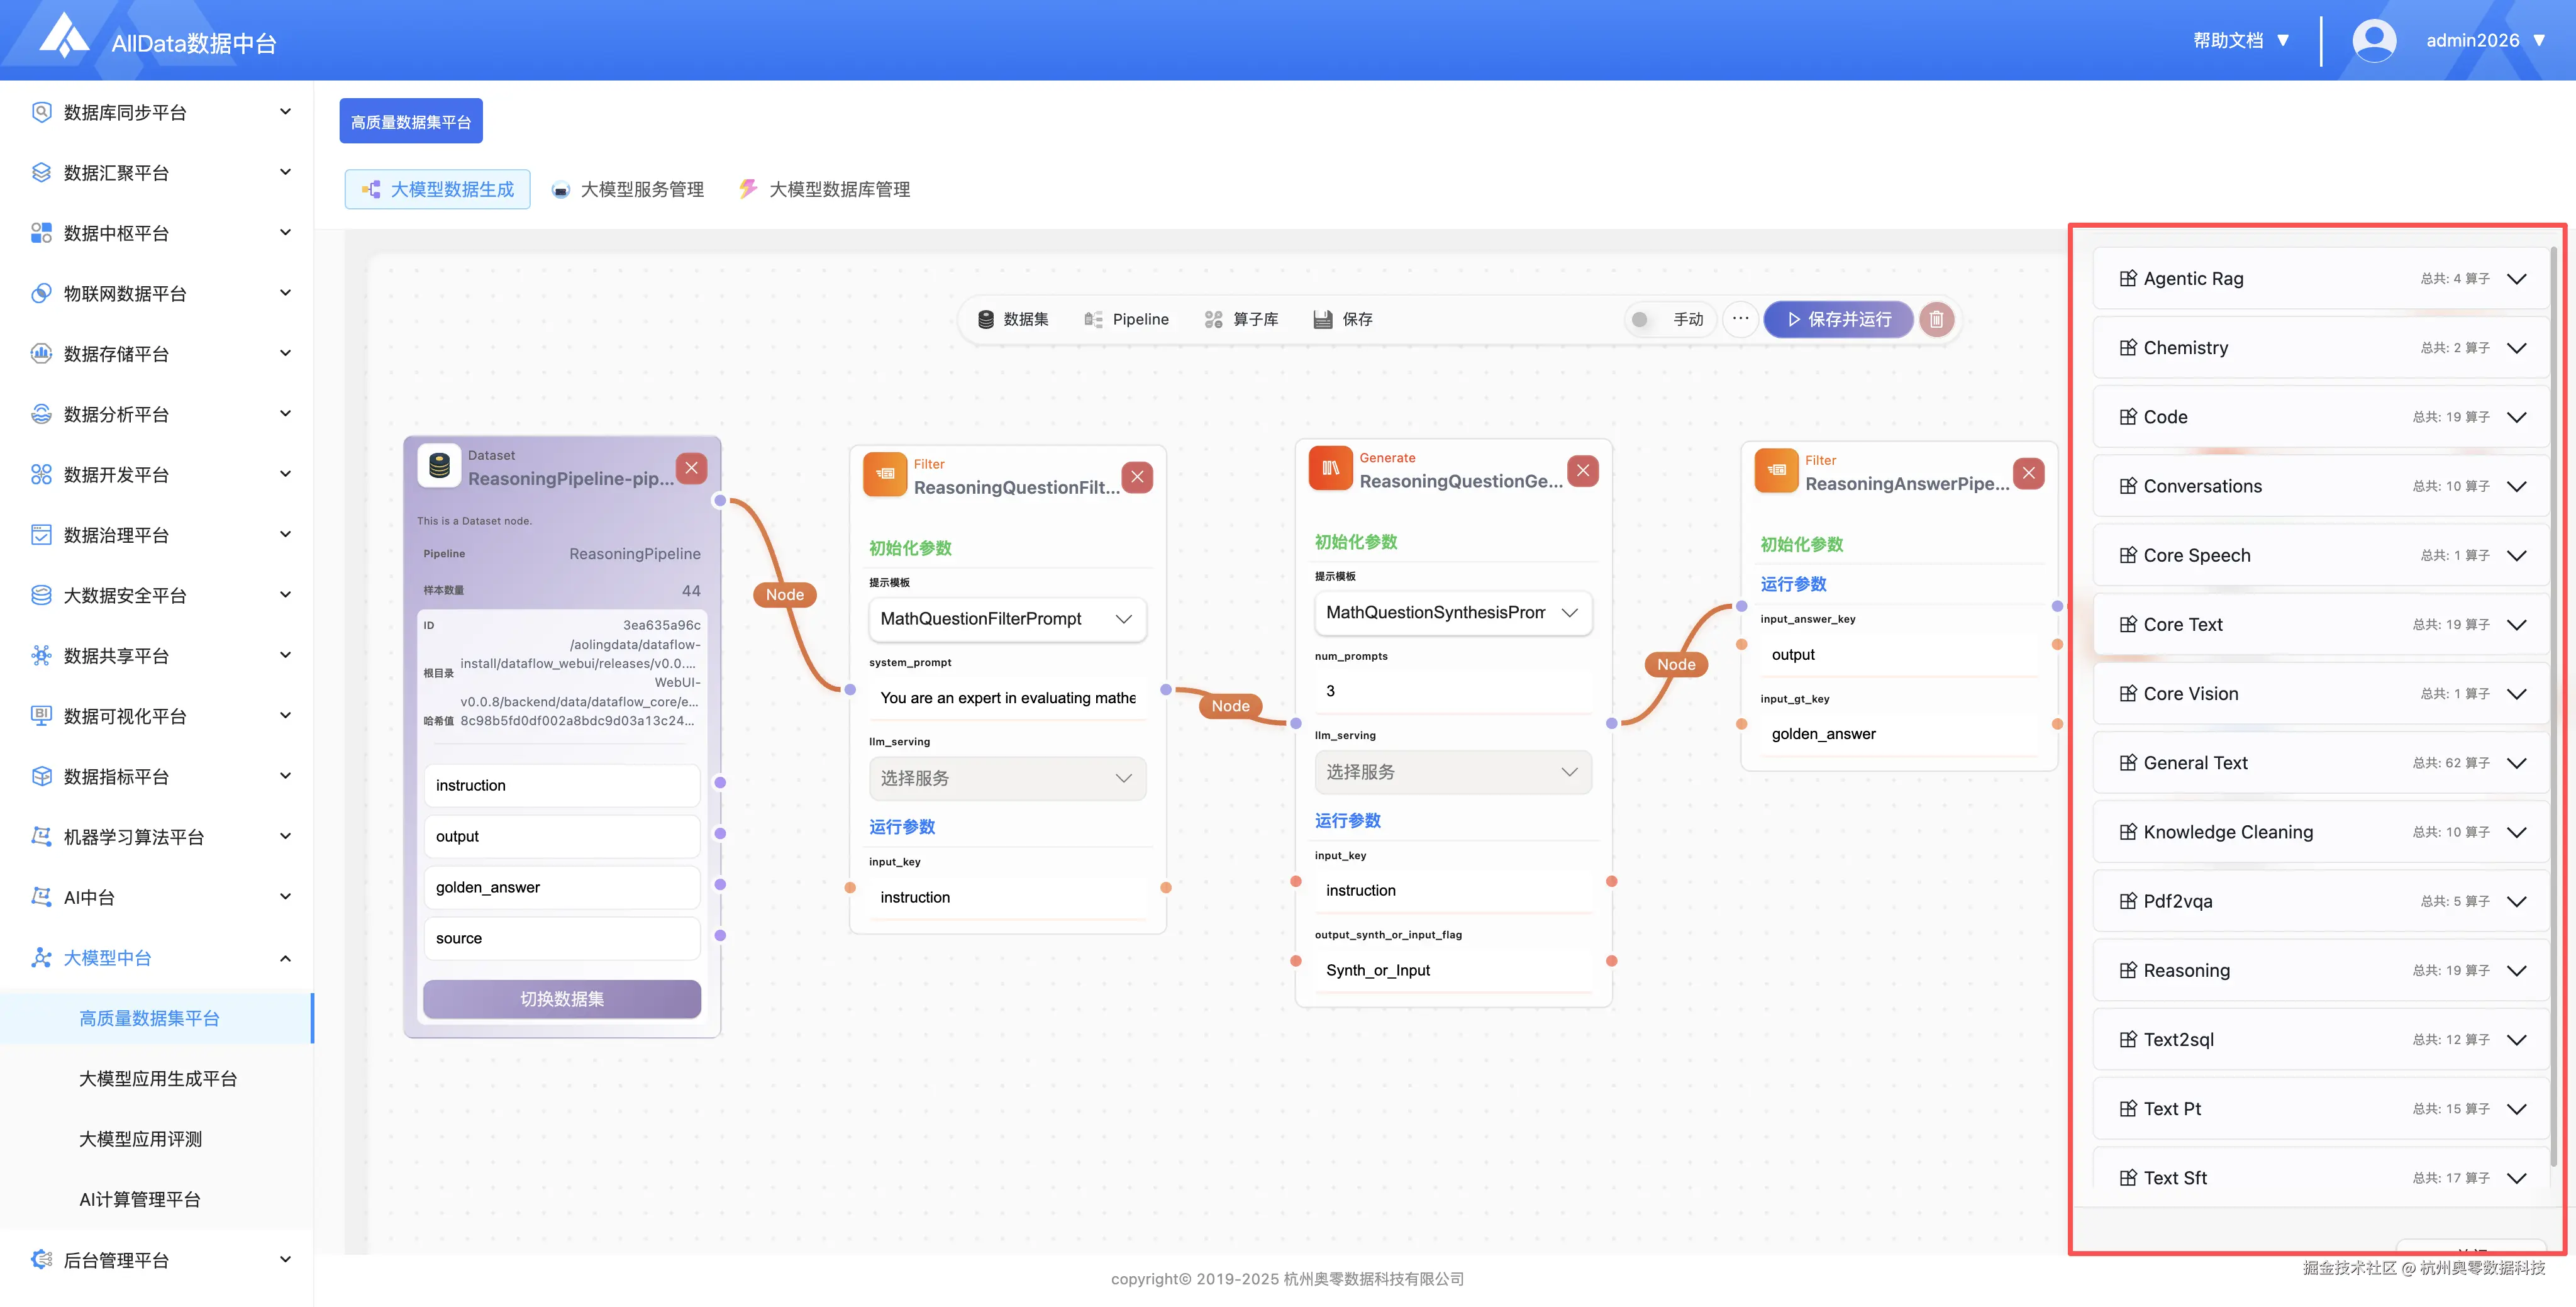Open llm_serving 选择服务 dropdown in Generate node

click(x=1452, y=772)
